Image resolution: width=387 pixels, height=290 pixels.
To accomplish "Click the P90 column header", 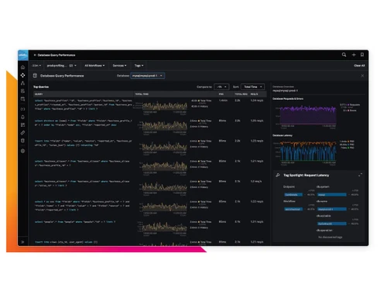I will (221, 94).
